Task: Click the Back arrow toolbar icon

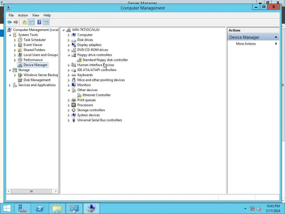Action: tap(9, 22)
